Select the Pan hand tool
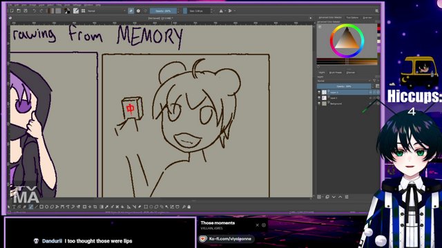Viewport: 442px width, 248px height. pos(189,207)
